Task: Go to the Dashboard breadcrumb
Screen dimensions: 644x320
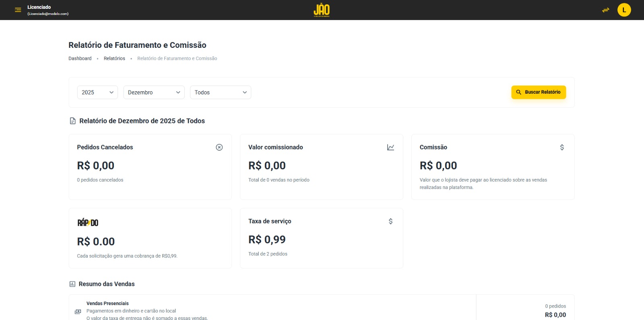Action: (x=80, y=59)
